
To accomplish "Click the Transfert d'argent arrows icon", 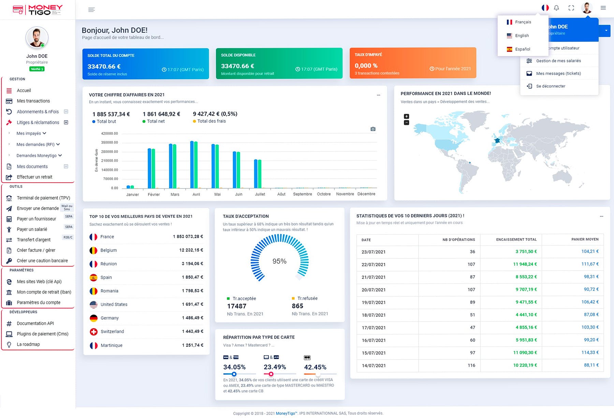I will pos(9,240).
